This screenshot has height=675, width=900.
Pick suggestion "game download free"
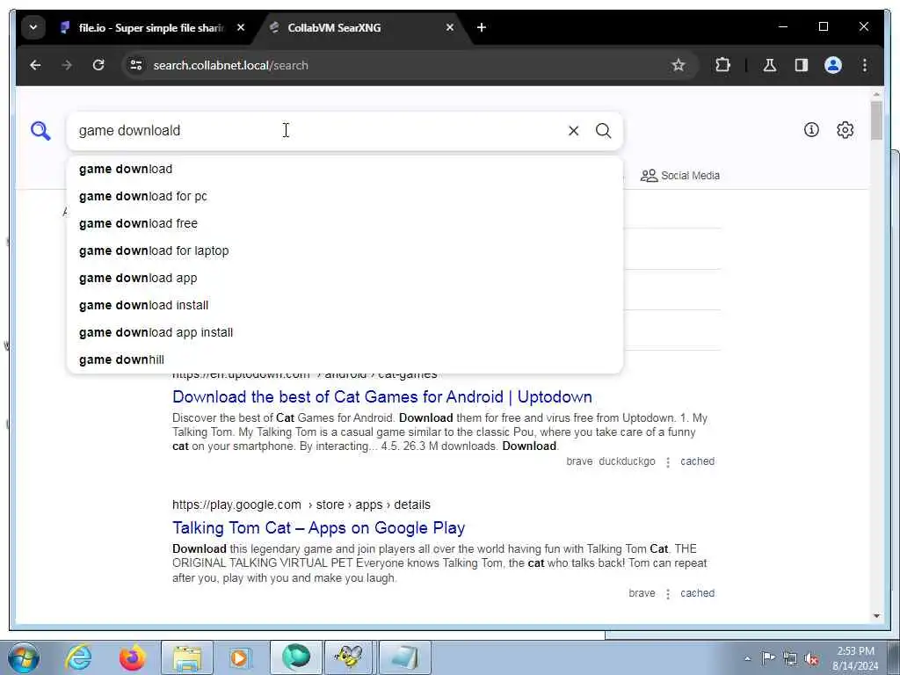345,223
